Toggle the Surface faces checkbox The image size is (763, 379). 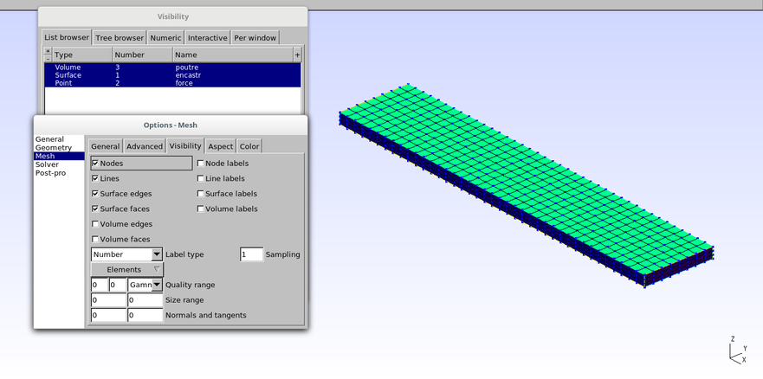(95, 209)
